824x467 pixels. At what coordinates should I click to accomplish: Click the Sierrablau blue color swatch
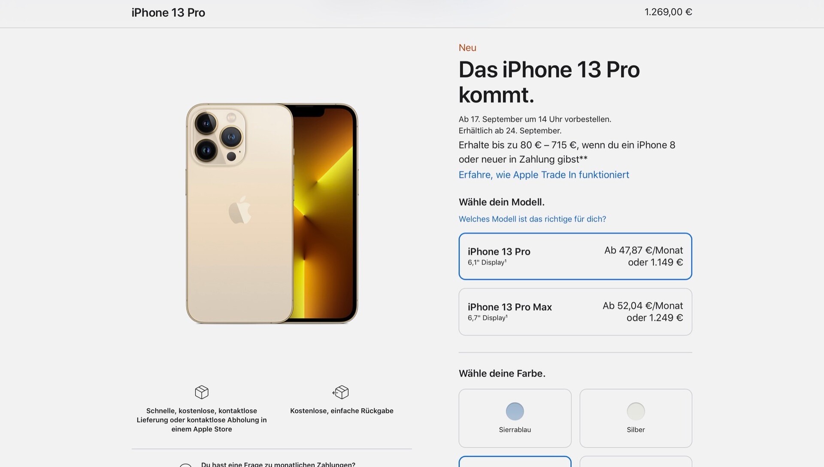[x=515, y=411]
